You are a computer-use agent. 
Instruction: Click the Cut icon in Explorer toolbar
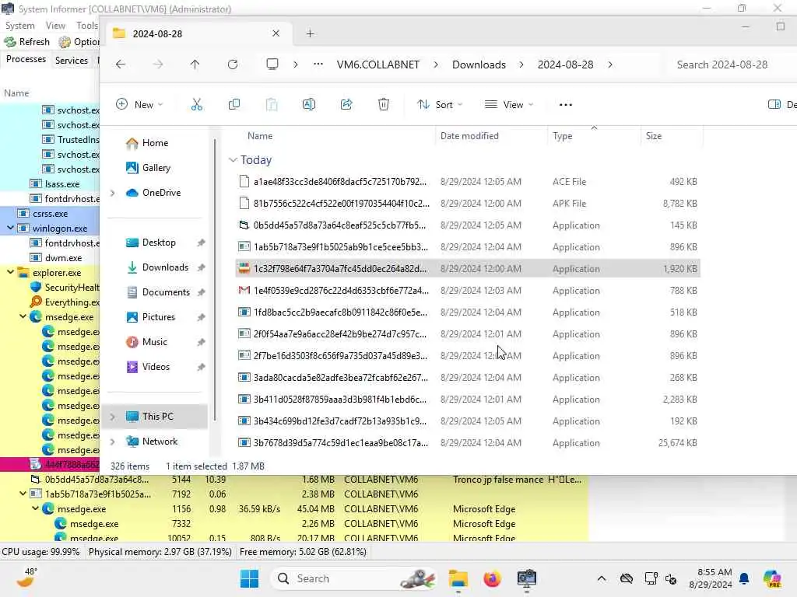pyautogui.click(x=197, y=105)
